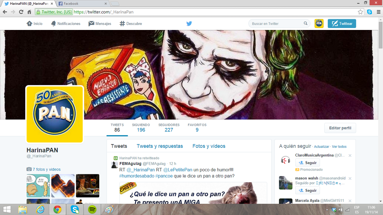383x215 pixels.
Task: Open the #pancoe hashtag
Action: 165,176
